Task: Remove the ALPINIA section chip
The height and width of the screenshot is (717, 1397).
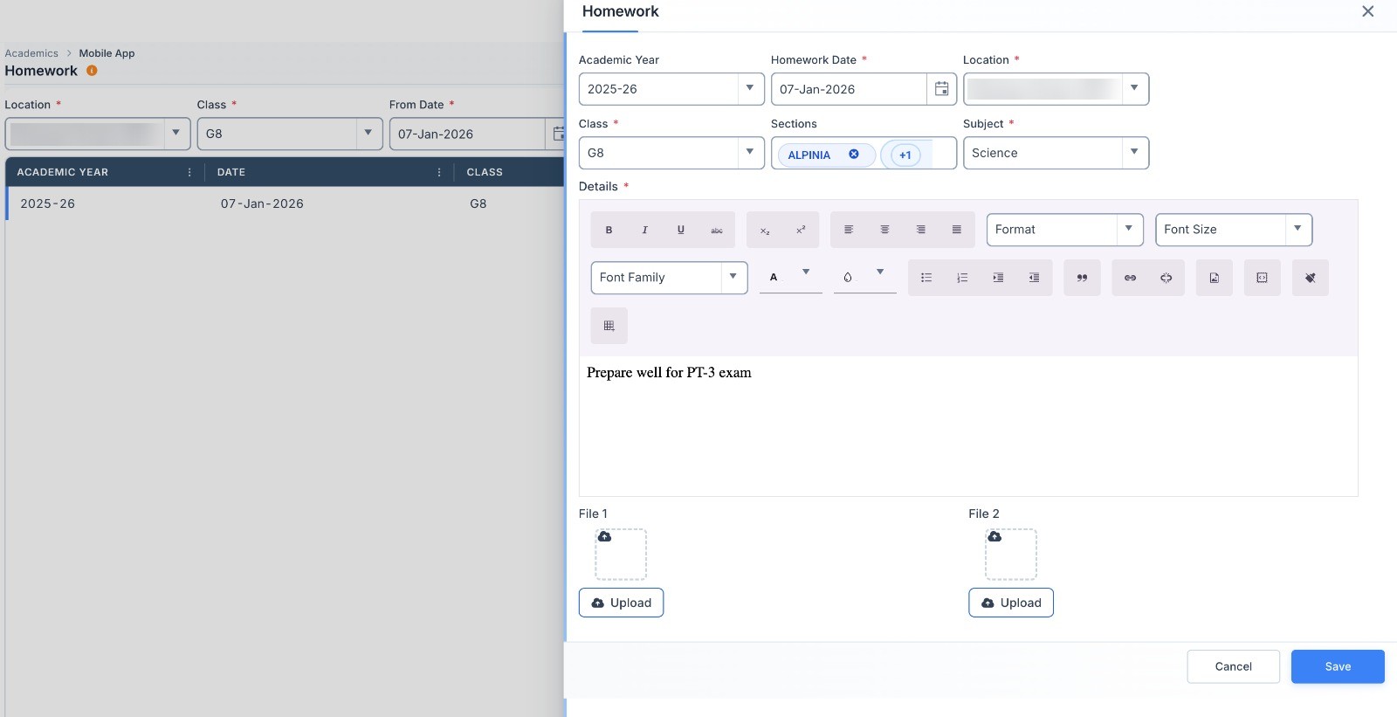Action: (854, 155)
